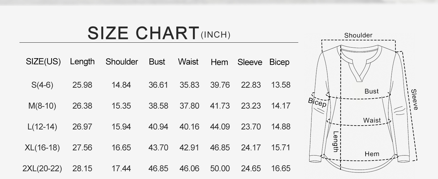The width and height of the screenshot is (438, 179).
Task: Click the XL(16-18) size row label
Action: pyautogui.click(x=42, y=148)
